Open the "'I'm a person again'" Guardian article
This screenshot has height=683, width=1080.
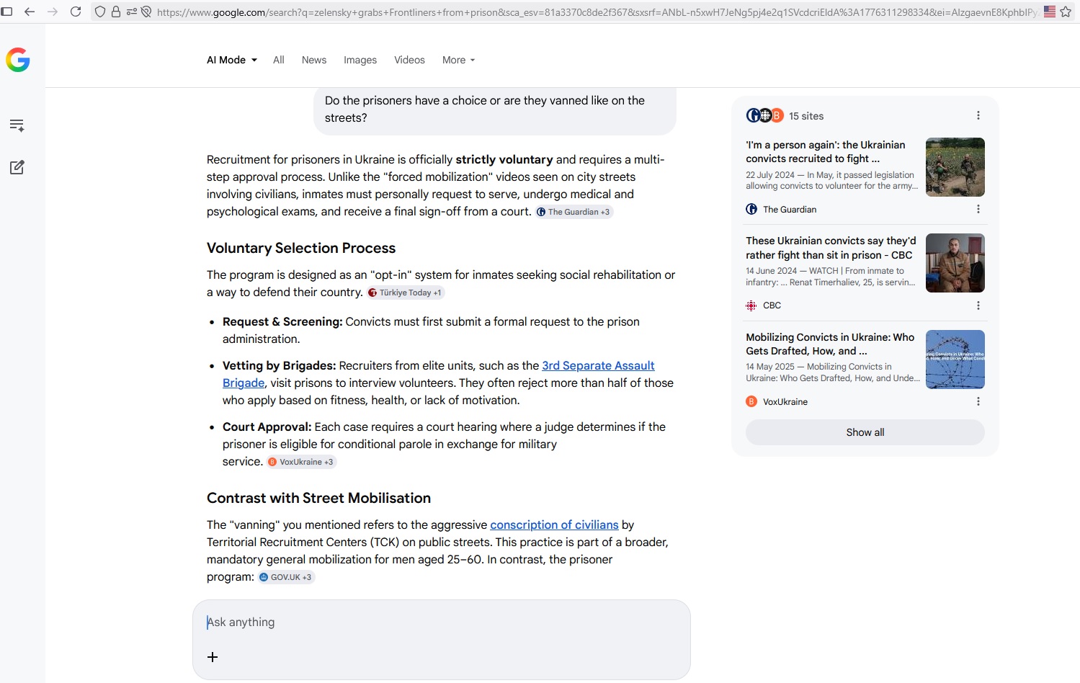coord(826,151)
